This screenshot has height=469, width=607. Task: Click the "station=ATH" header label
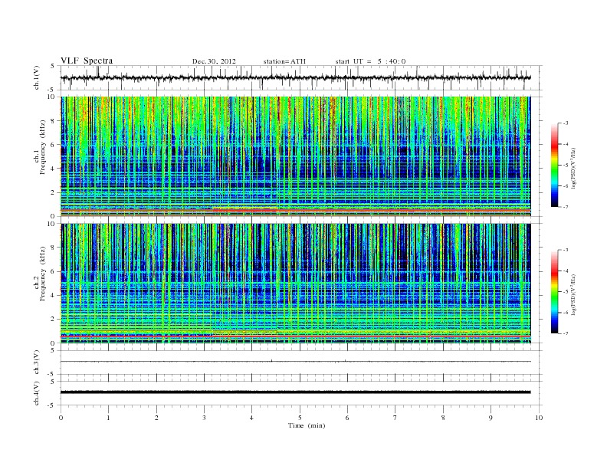284,61
